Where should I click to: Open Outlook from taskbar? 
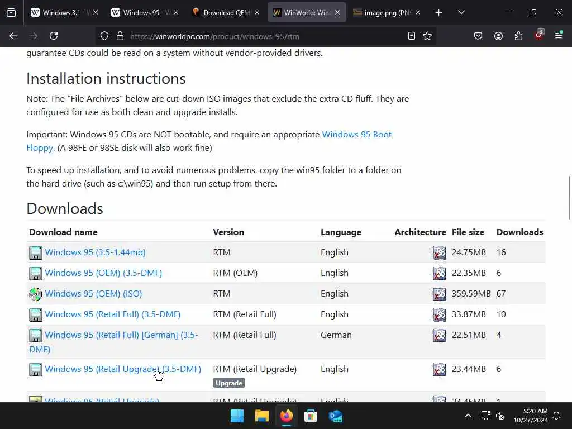point(335,416)
